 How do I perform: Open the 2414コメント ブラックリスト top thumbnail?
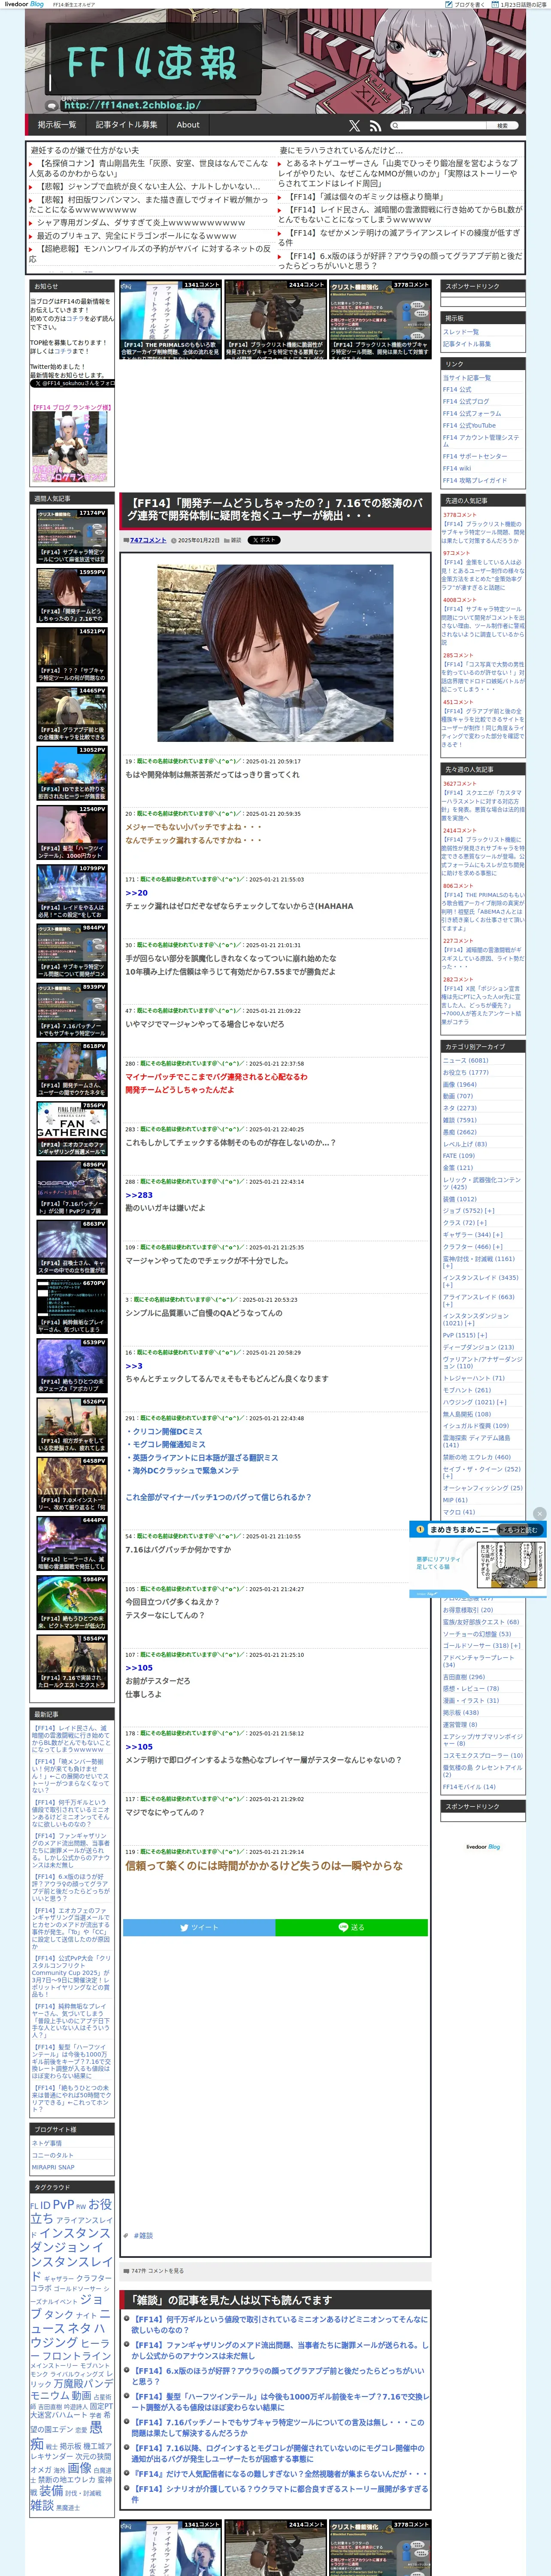point(275,319)
